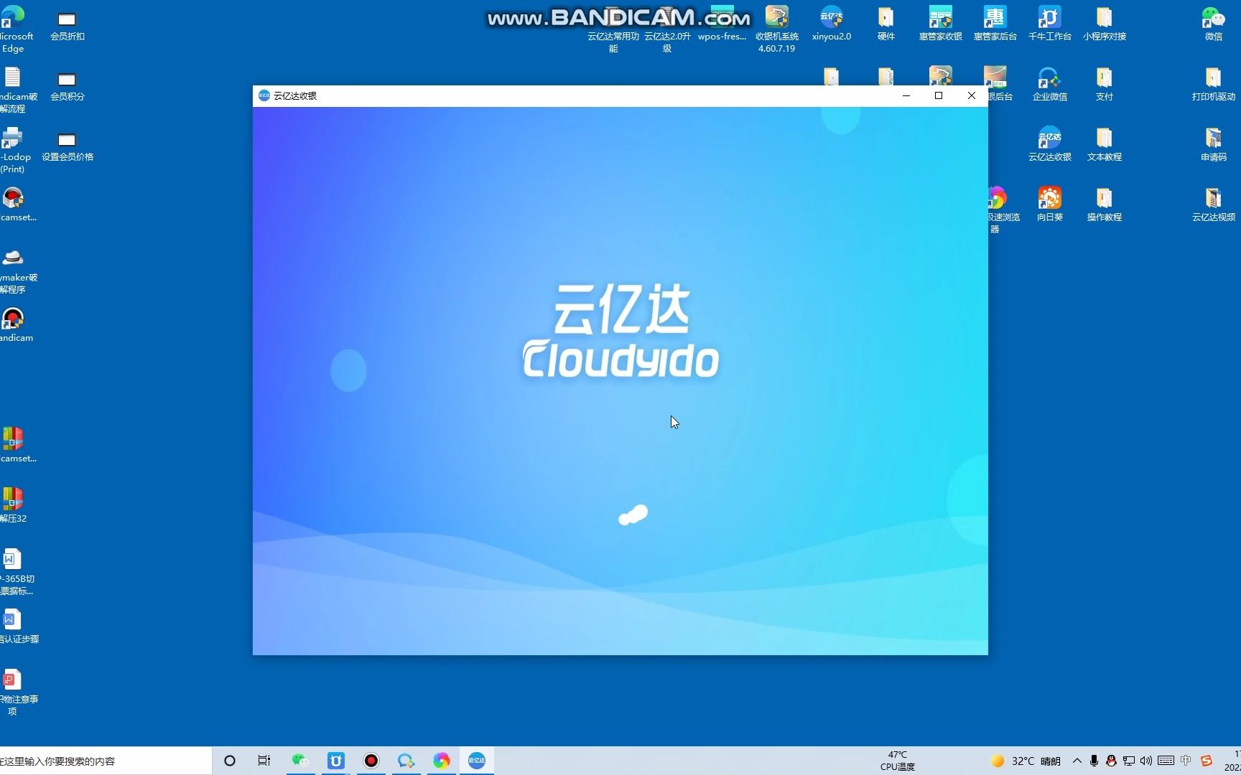Launch the 微信 desktop shortcut
The height and width of the screenshot is (775, 1241).
coord(1213,24)
